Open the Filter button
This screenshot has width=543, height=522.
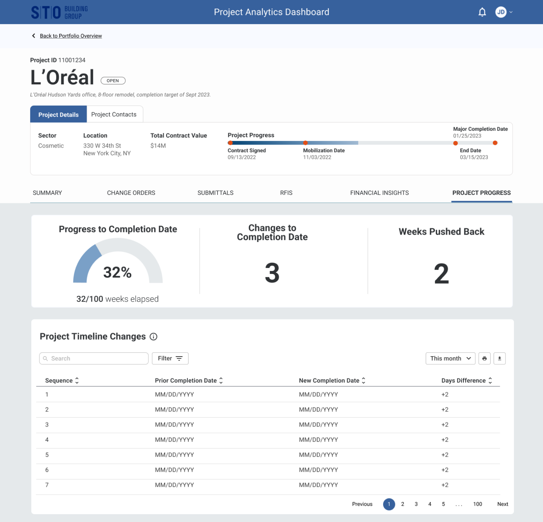170,358
